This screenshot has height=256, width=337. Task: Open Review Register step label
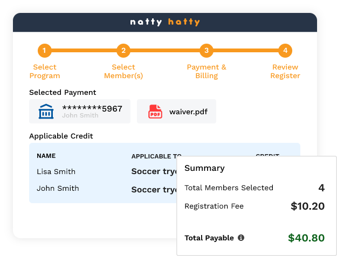[285, 72]
